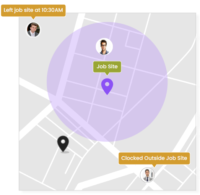The width and height of the screenshot is (200, 195).
Task: Select avatar of employee clocked outside job site
Action: pyautogui.click(x=147, y=175)
